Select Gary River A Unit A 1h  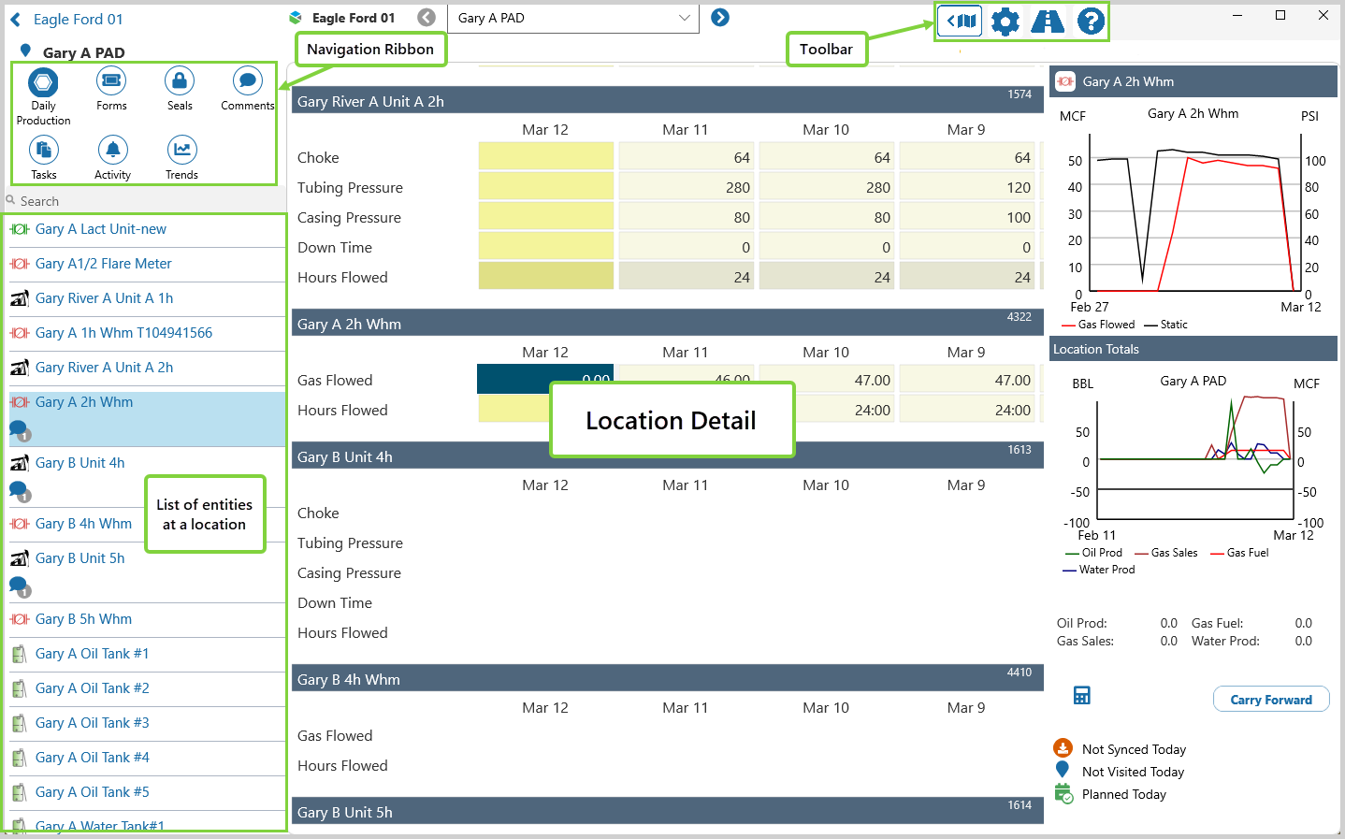click(x=104, y=298)
